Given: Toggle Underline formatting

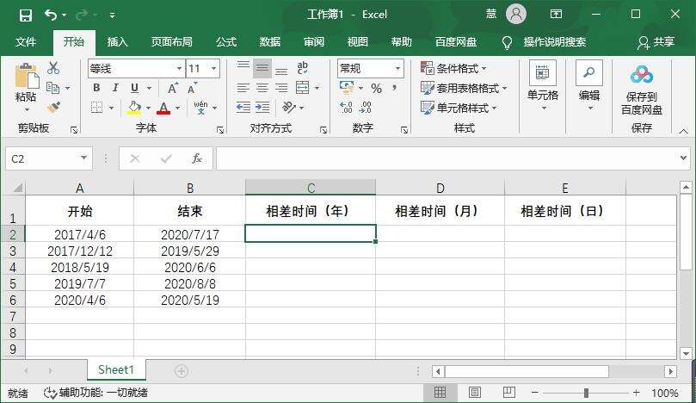Looking at the screenshot, I should point(134,88).
